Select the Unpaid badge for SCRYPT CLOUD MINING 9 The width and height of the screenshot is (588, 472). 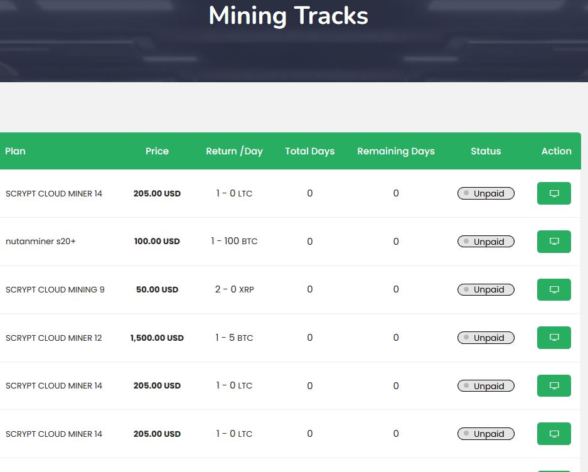tap(486, 289)
